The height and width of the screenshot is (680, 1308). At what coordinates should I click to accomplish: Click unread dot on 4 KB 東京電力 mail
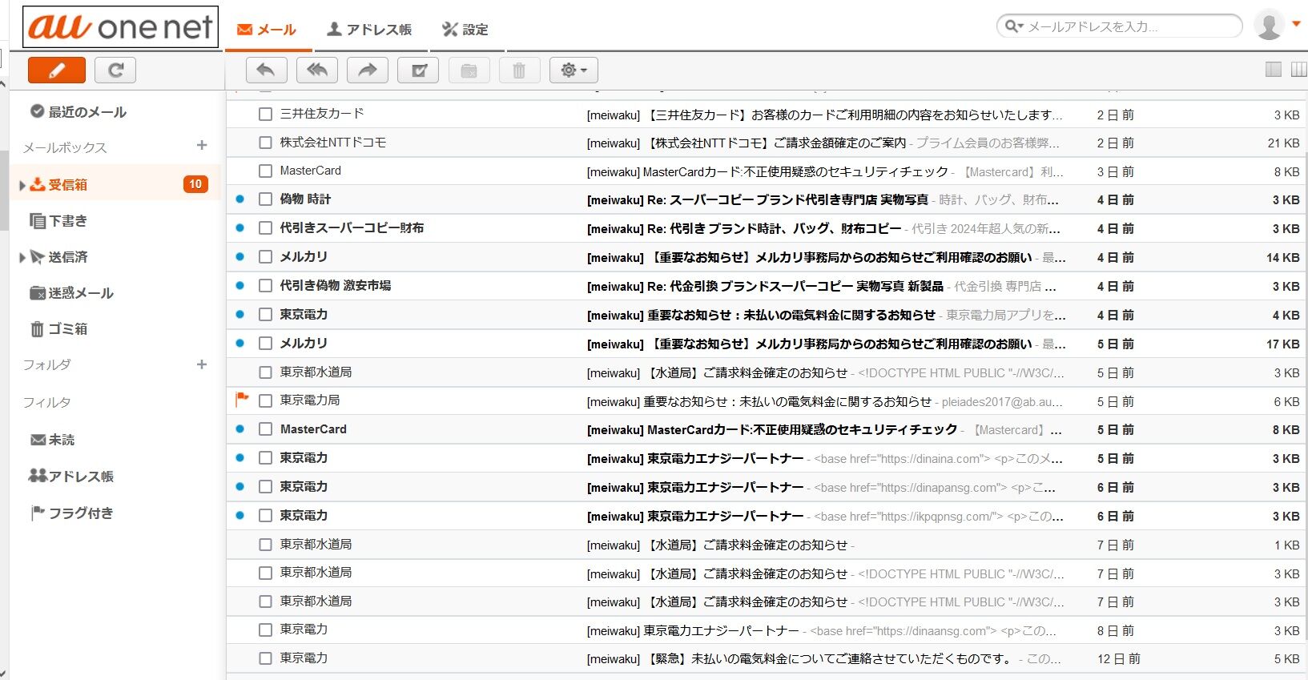[x=239, y=315]
